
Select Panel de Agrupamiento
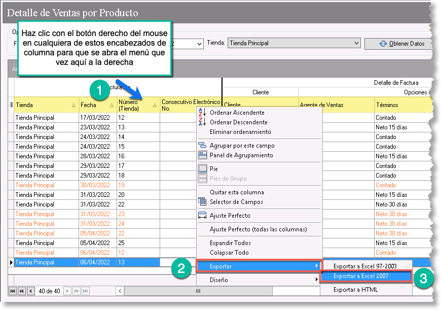260,155
